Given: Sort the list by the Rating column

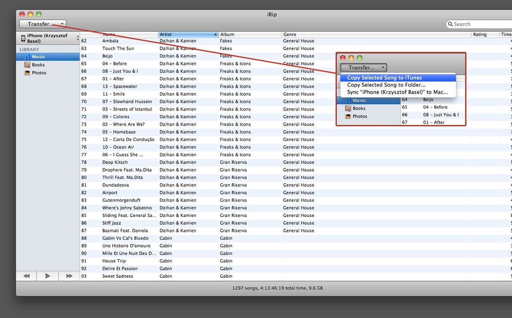Looking at the screenshot, I should click(485, 34).
